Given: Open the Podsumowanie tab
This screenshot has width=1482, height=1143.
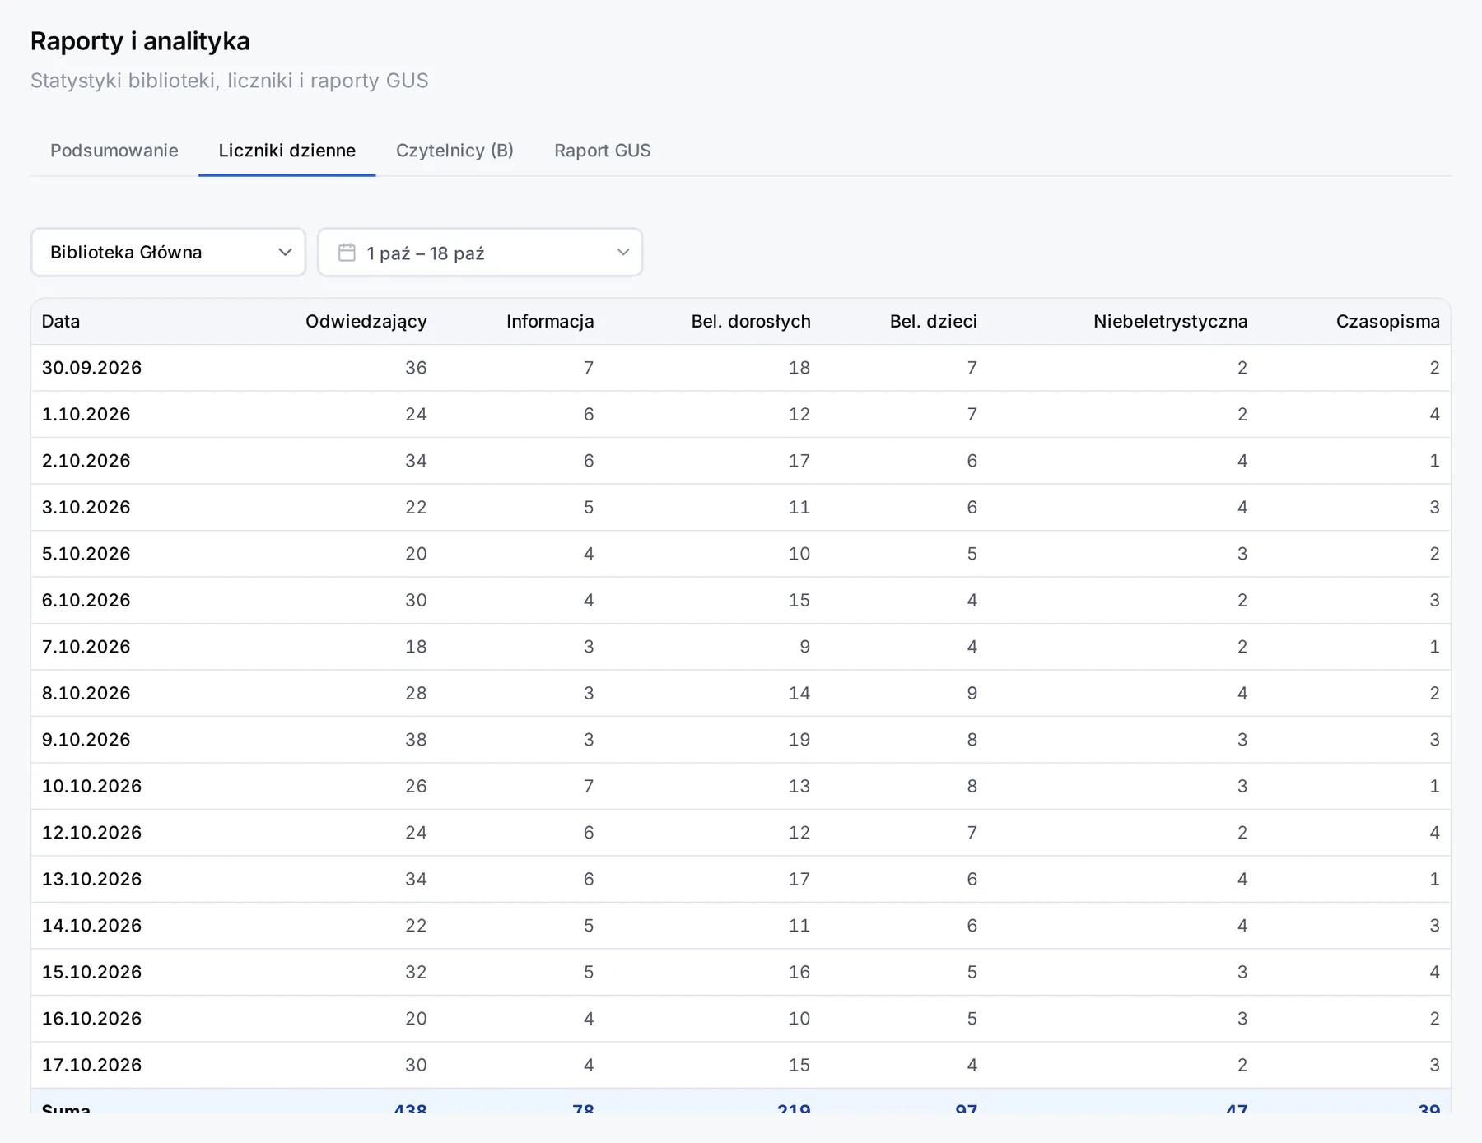Looking at the screenshot, I should click(114, 151).
